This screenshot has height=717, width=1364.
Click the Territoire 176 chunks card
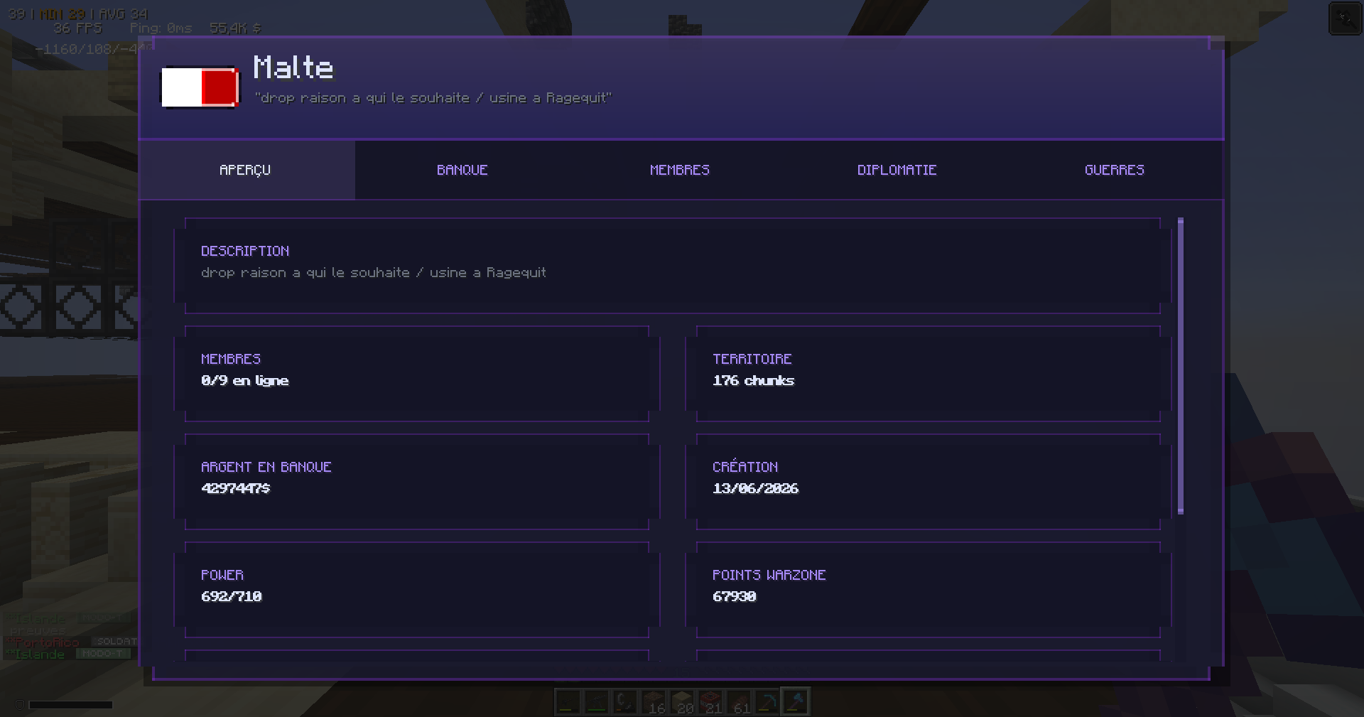[x=929, y=374]
